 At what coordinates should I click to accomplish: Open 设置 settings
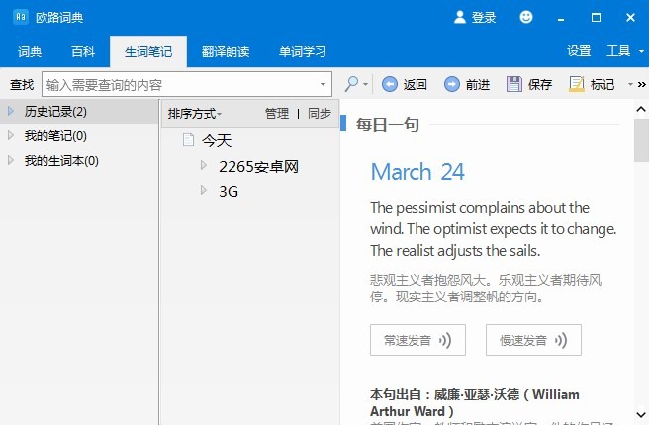coord(579,51)
